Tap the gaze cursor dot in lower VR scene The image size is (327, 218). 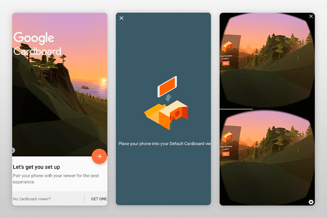tap(264, 154)
